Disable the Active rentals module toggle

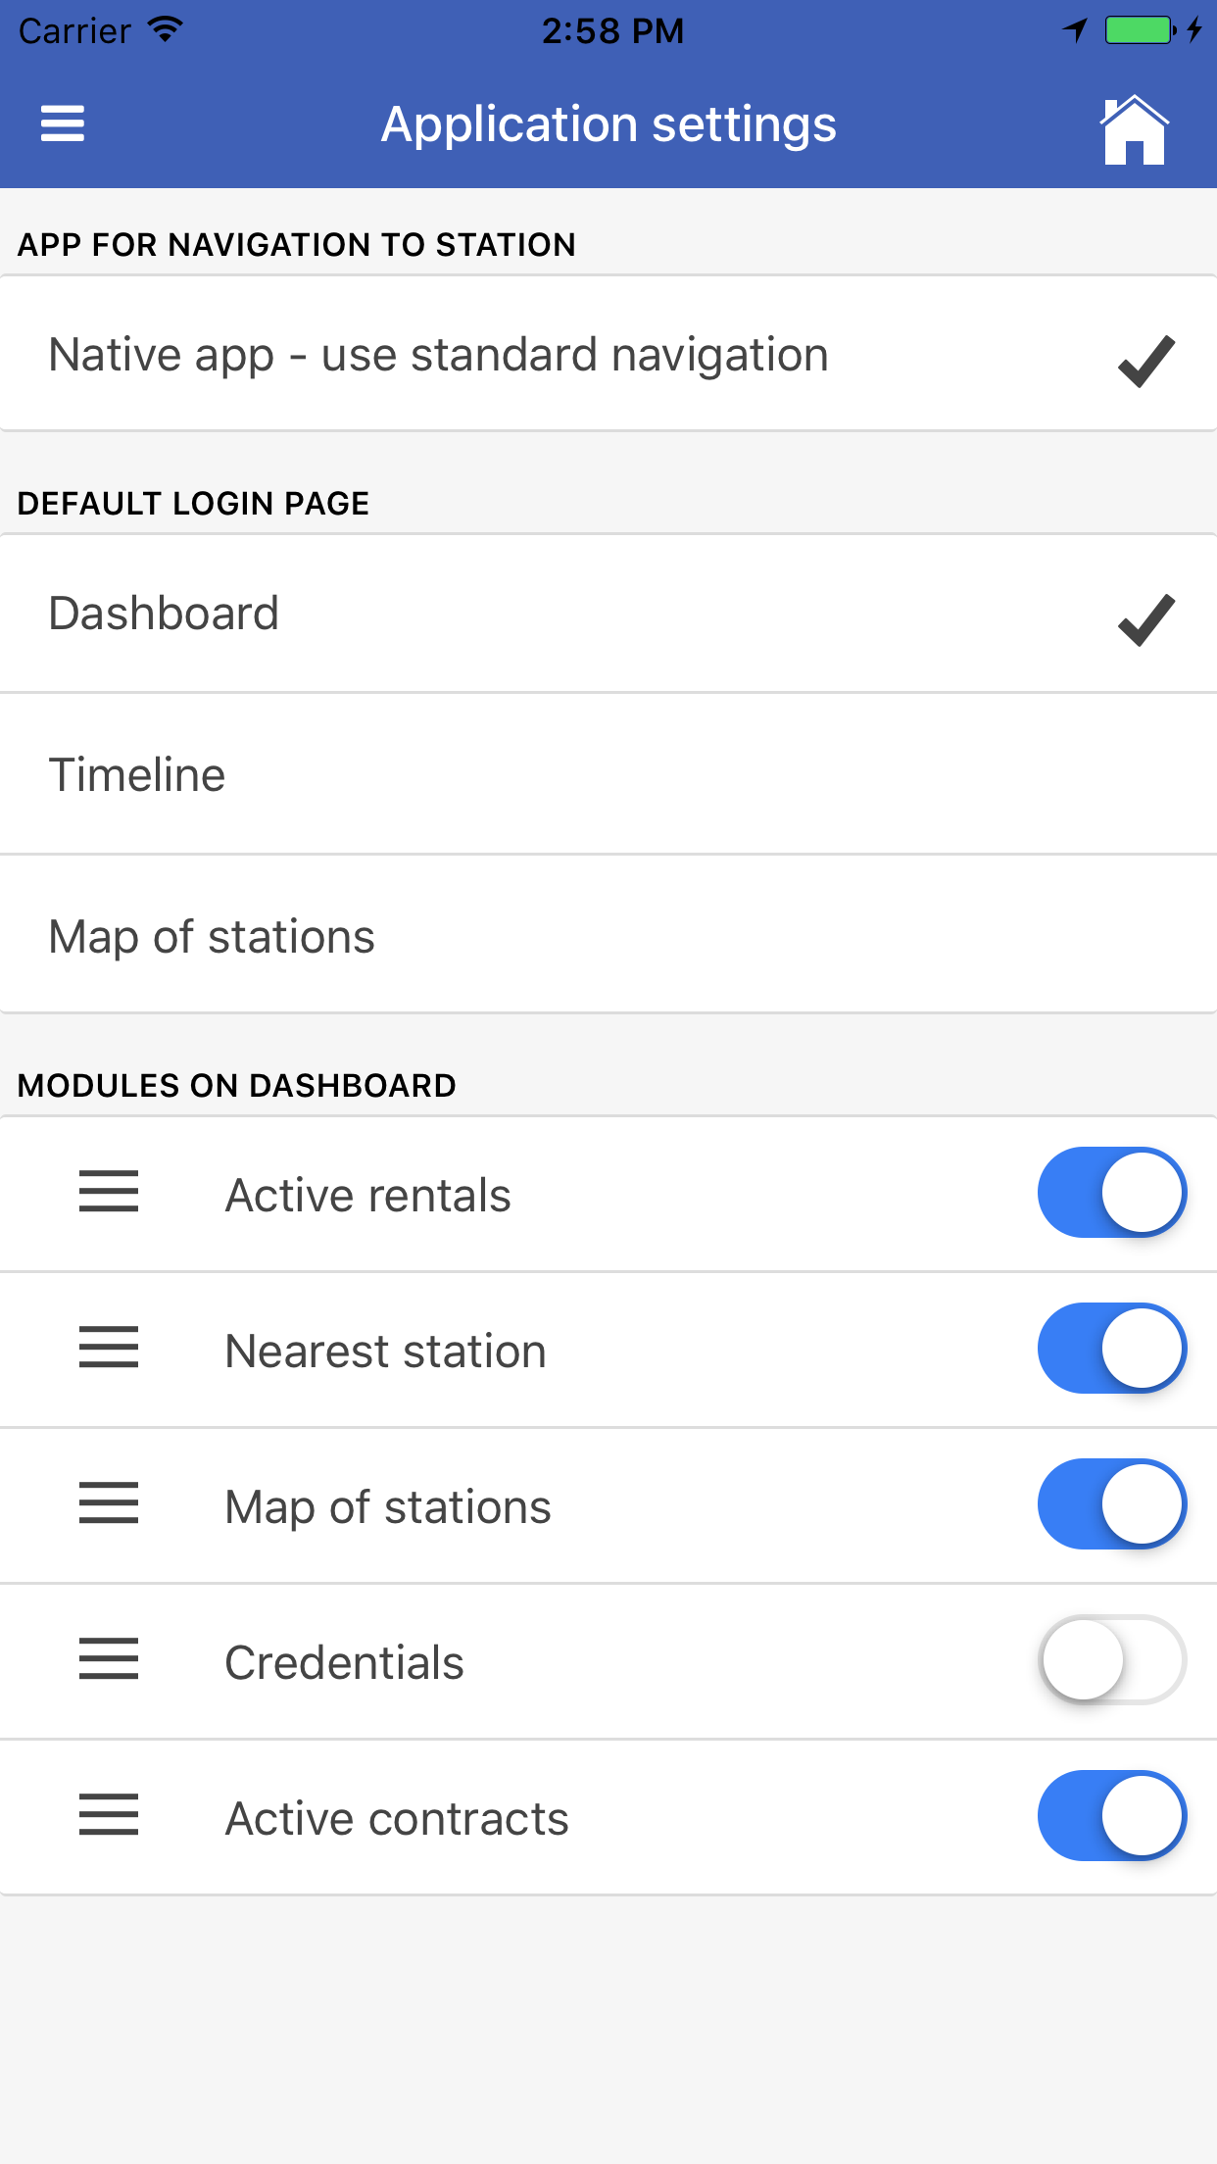tap(1112, 1193)
